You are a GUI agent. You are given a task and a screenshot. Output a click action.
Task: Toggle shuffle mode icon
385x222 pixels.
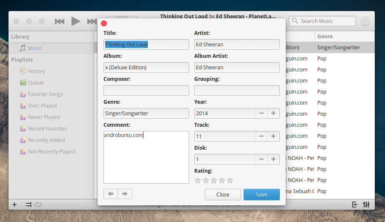click(x=29, y=204)
